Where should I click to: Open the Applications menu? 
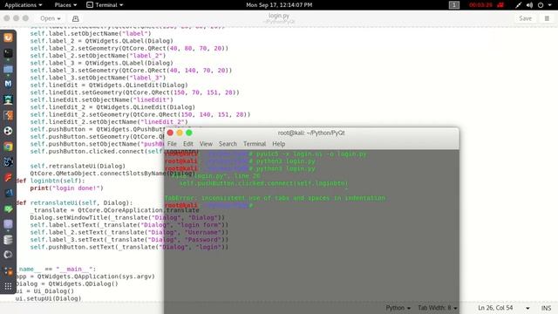click(24, 5)
